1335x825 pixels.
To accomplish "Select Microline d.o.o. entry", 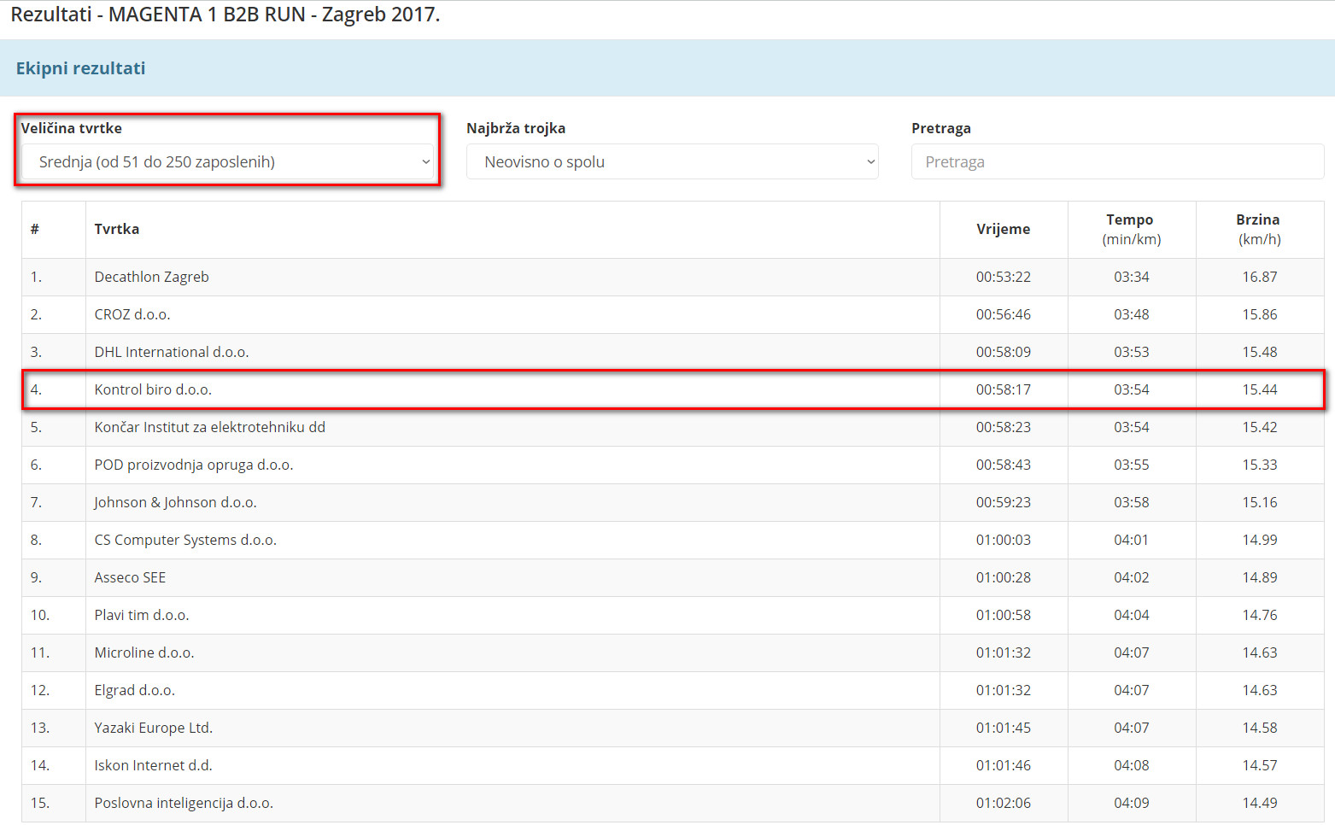I will [144, 652].
